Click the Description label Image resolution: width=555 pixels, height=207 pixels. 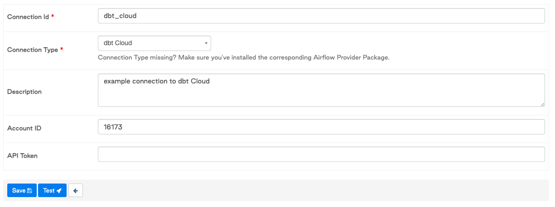24,92
